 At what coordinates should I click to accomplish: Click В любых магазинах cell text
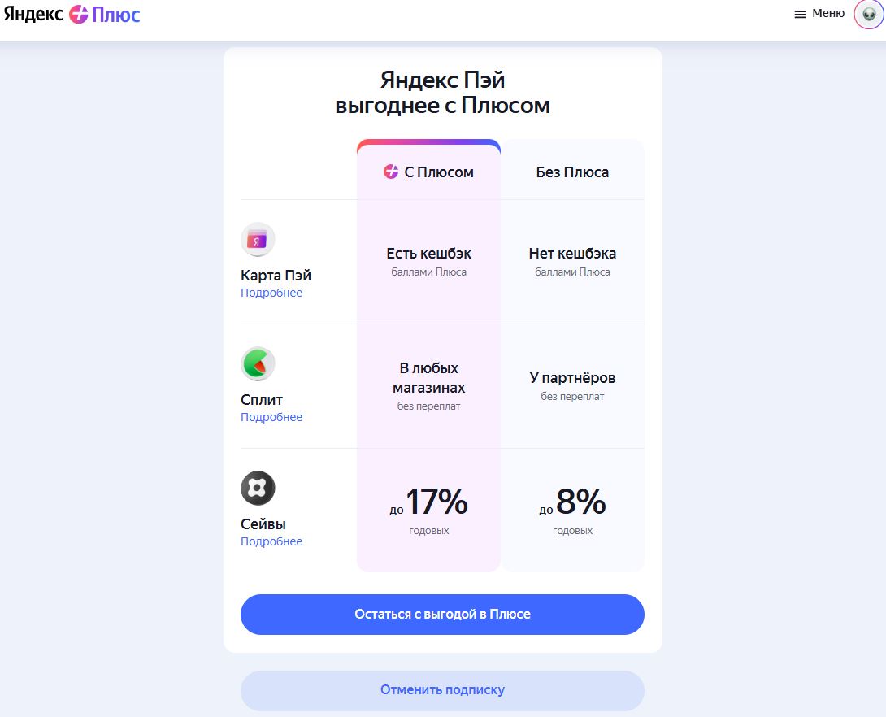[429, 378]
